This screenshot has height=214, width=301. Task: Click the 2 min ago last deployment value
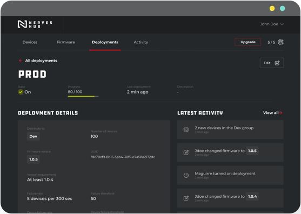(138, 92)
